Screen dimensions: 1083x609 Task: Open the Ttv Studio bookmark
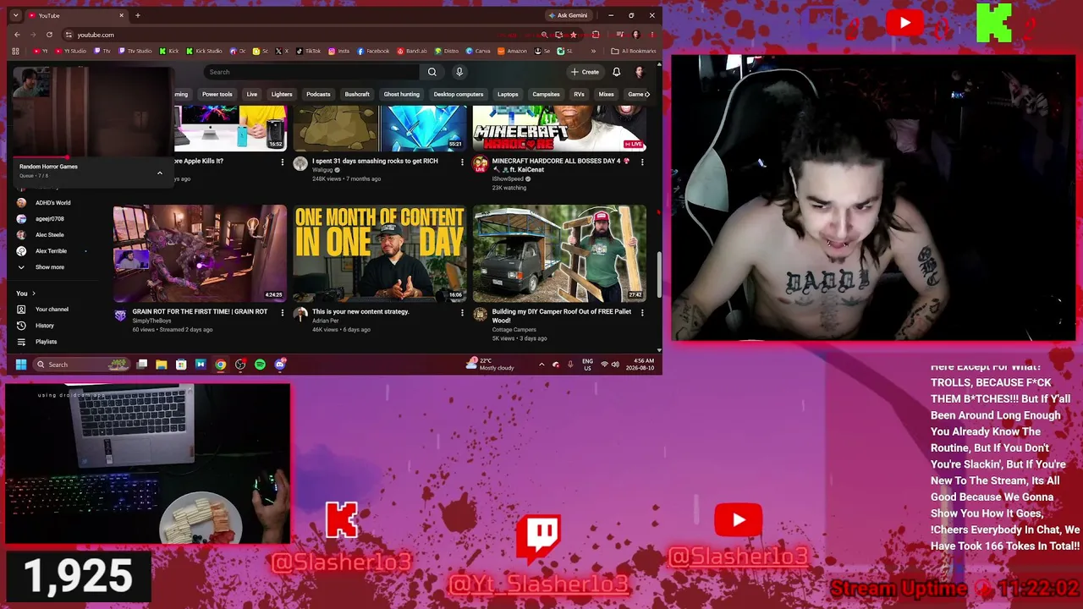[x=135, y=51]
